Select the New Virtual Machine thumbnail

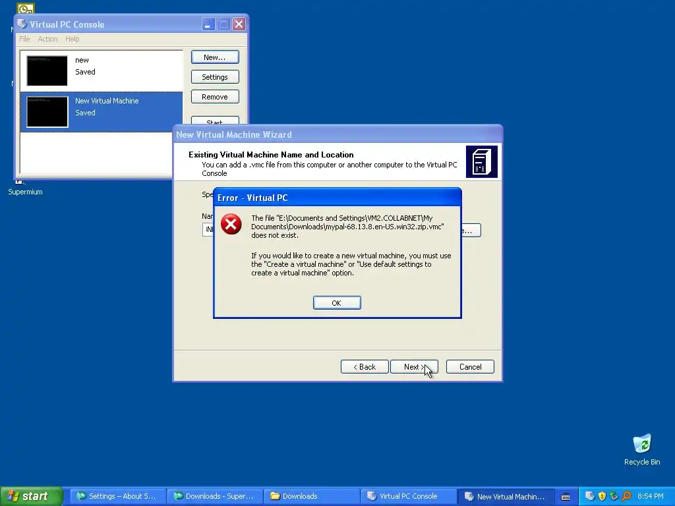pyautogui.click(x=47, y=112)
